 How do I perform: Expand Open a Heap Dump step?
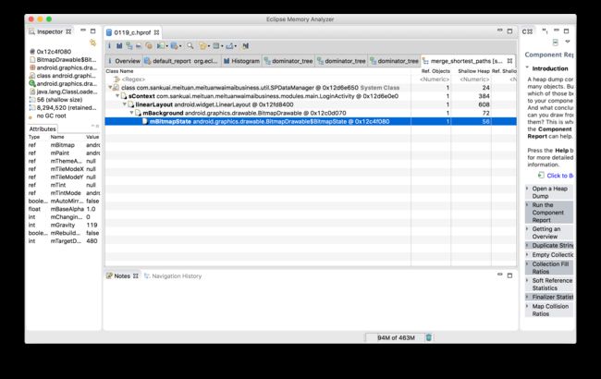[x=527, y=189]
